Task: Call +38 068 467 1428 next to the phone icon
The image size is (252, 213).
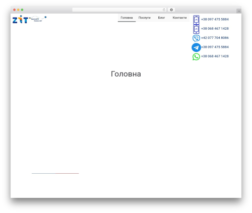Action: (x=215, y=29)
